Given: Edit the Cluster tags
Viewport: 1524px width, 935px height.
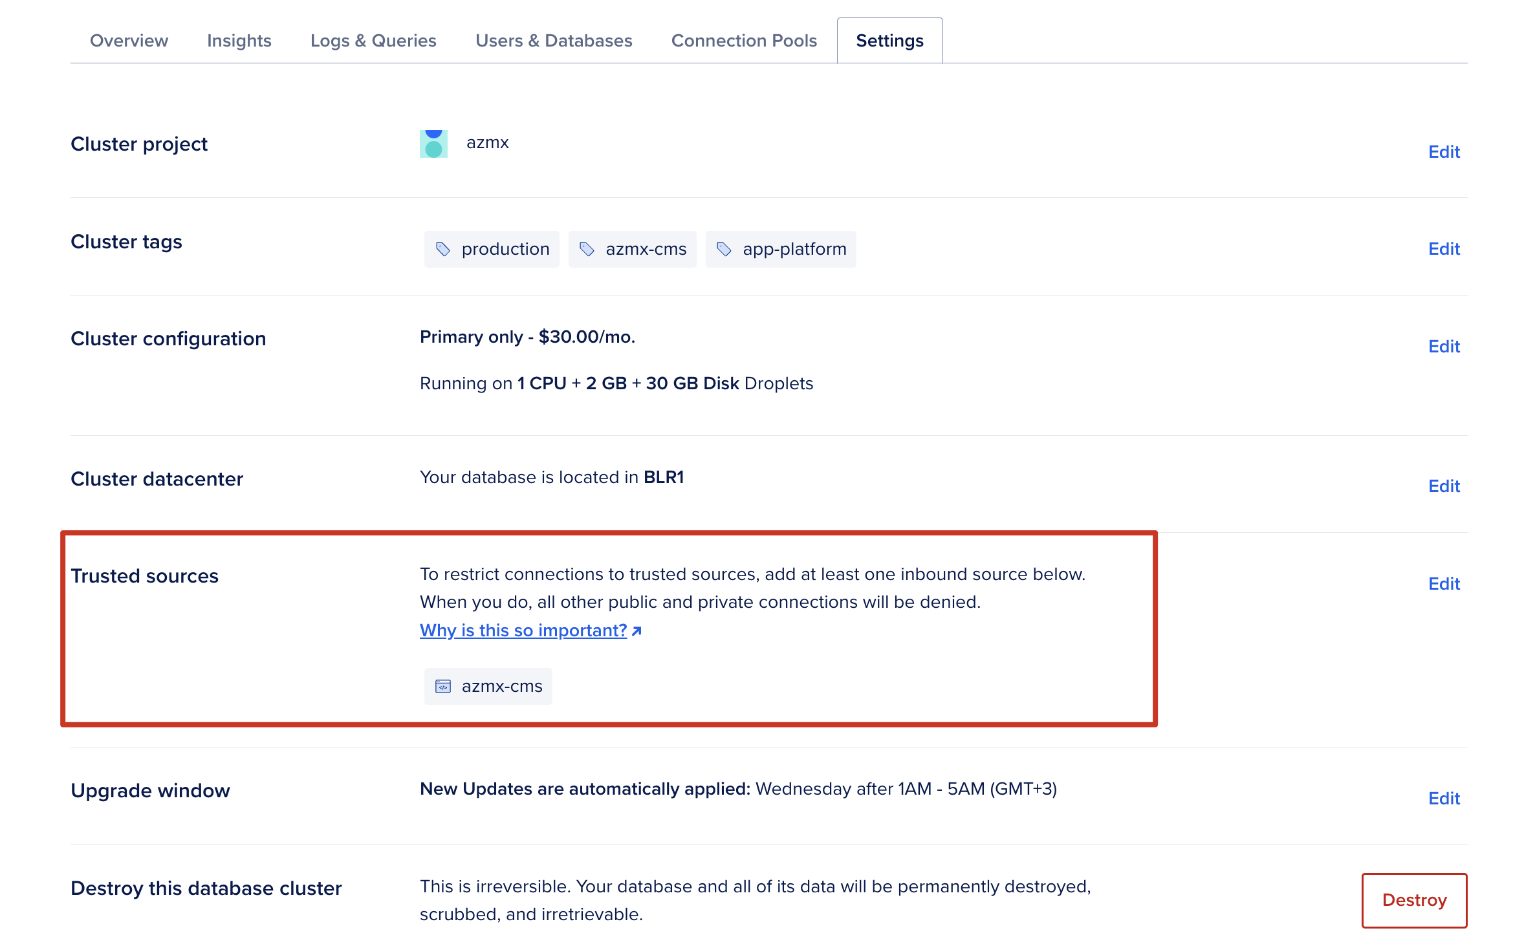Looking at the screenshot, I should (1444, 249).
